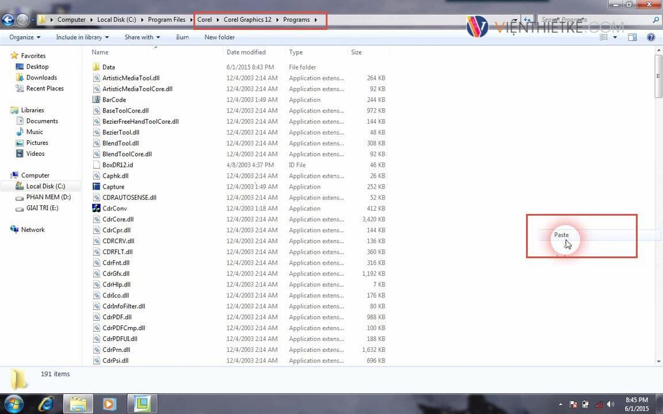Expand the arrow after Corel breadcrumb
The width and height of the screenshot is (663, 414).
click(218, 20)
